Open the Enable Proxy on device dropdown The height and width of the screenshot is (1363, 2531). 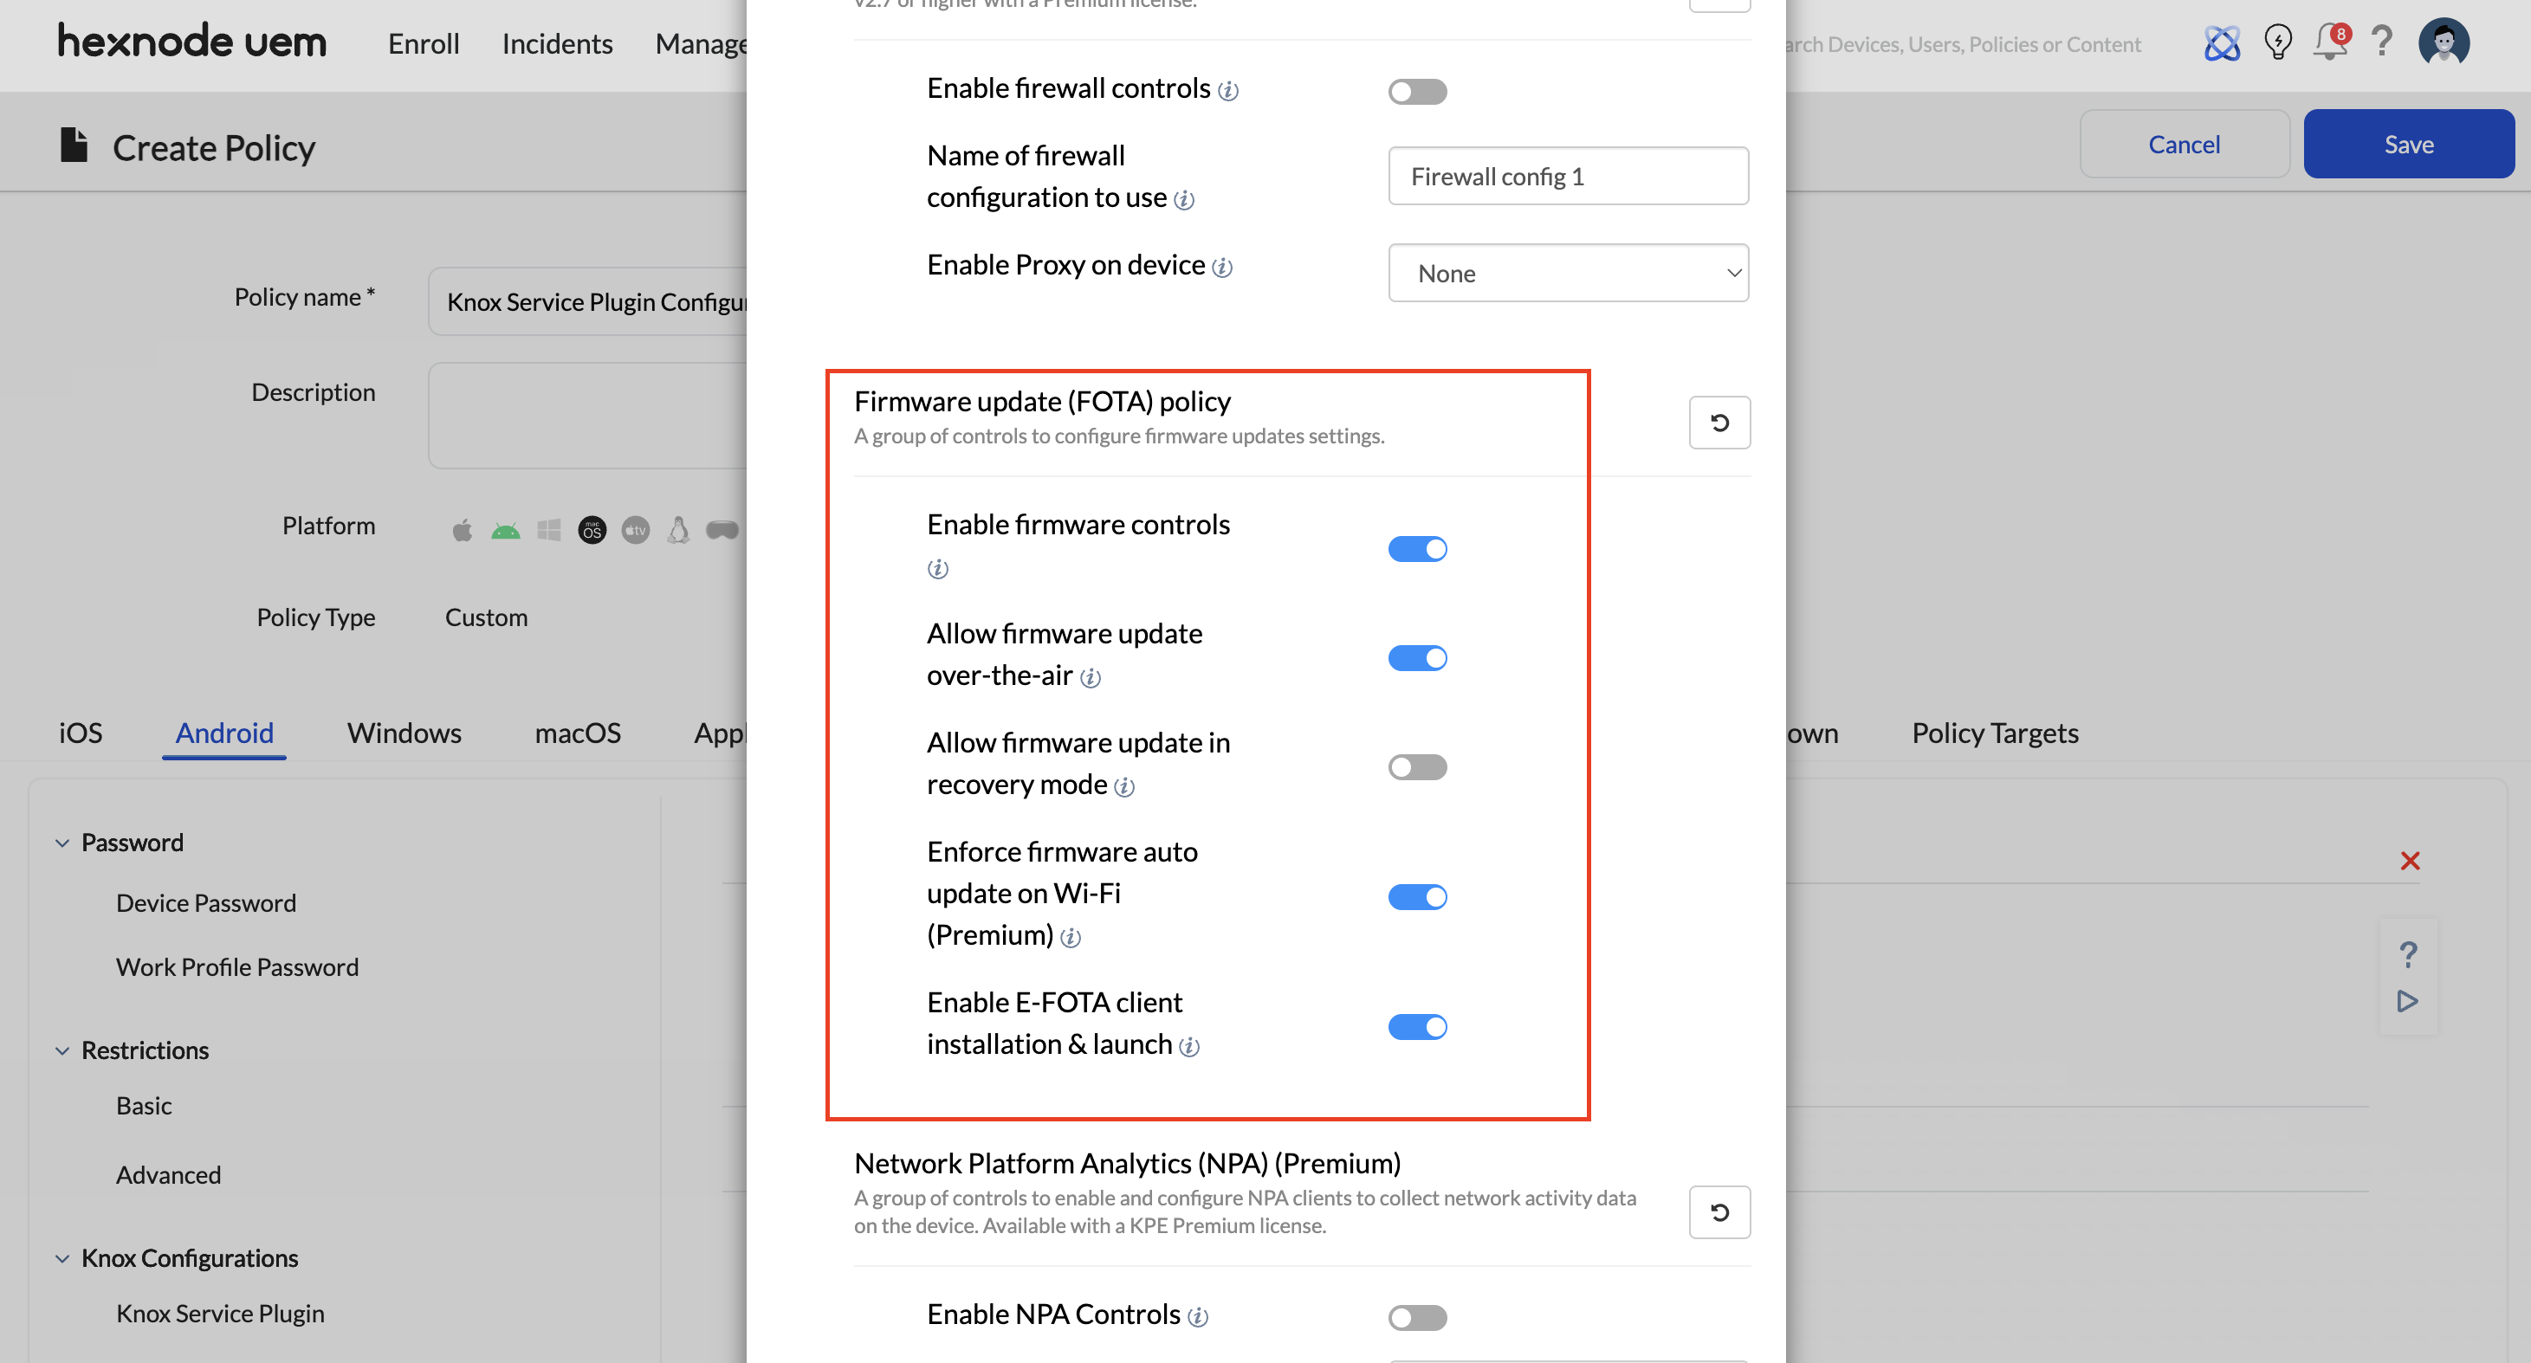click(x=1568, y=273)
